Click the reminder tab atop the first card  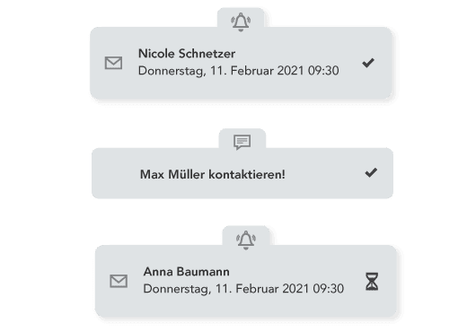pyautogui.click(x=241, y=18)
